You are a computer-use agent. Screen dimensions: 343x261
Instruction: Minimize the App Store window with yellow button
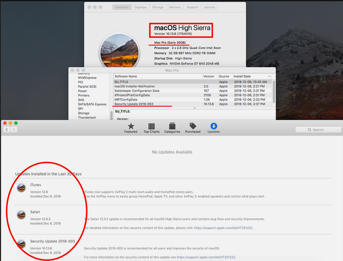[10, 123]
